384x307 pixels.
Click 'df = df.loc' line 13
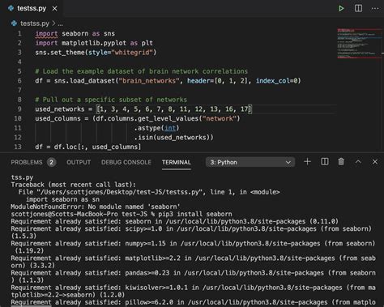click(88, 147)
